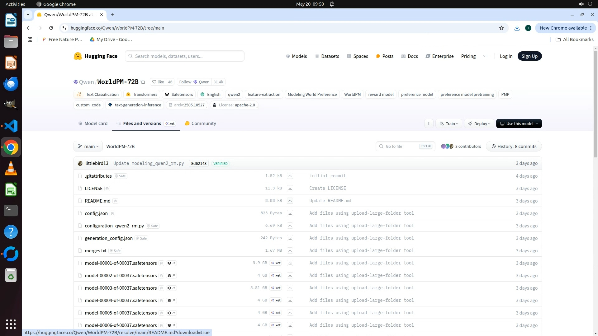
Task: Download the README.md file
Action: pyautogui.click(x=290, y=201)
